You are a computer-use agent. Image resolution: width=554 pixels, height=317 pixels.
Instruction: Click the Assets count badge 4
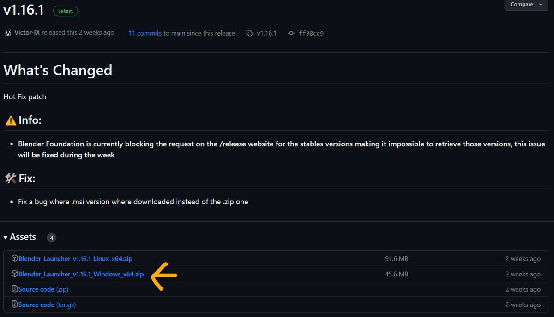(x=52, y=238)
